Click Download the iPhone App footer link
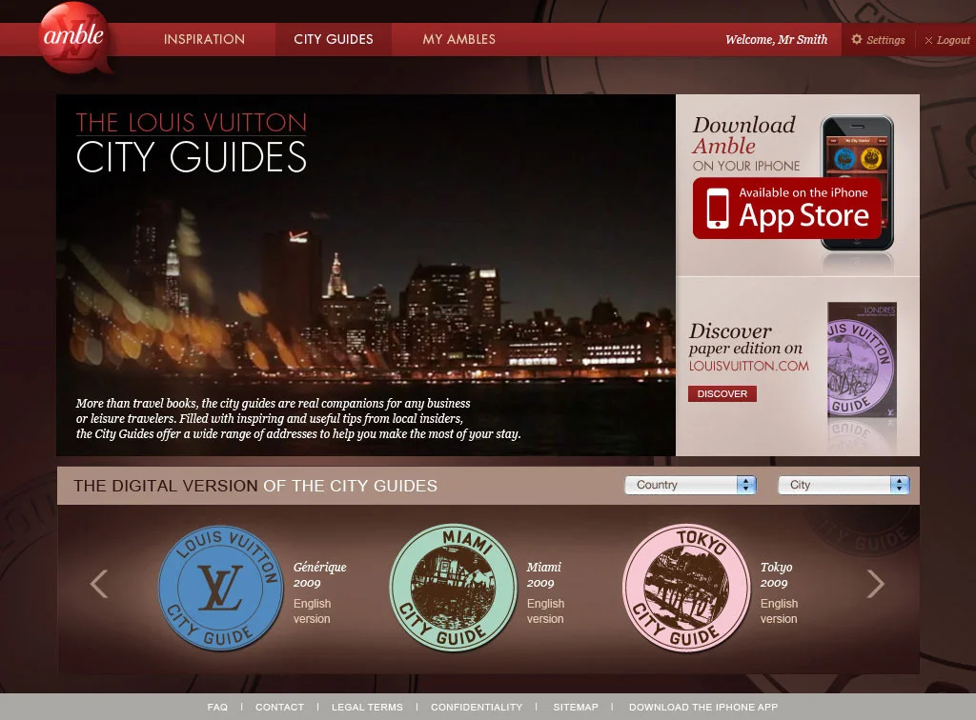The width and height of the screenshot is (976, 720). [x=703, y=707]
